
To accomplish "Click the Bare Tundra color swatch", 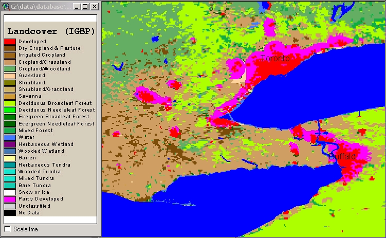I will click(10, 186).
